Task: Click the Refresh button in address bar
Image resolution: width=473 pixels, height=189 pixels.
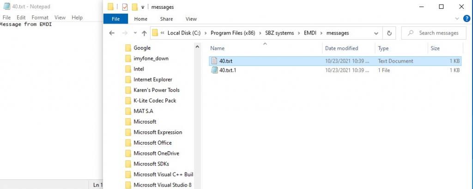Action: [389, 33]
